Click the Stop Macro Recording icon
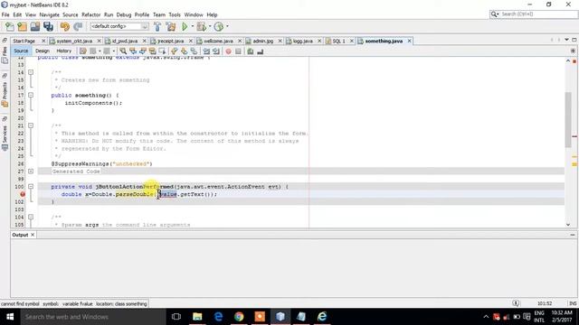Viewport: 579px width, 325px height. click(238, 51)
